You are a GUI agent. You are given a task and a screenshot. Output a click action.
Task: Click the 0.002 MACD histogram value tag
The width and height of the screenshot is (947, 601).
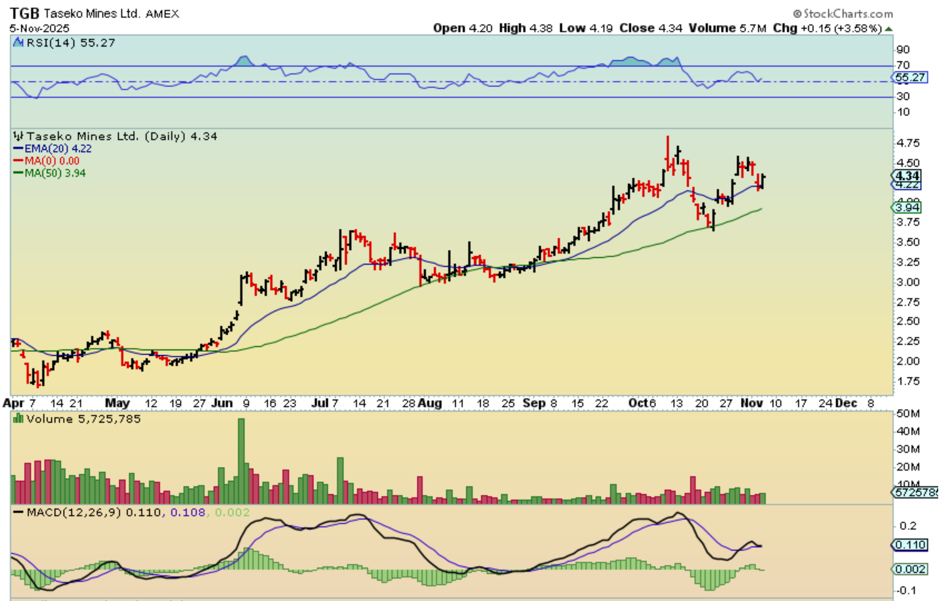(910, 569)
